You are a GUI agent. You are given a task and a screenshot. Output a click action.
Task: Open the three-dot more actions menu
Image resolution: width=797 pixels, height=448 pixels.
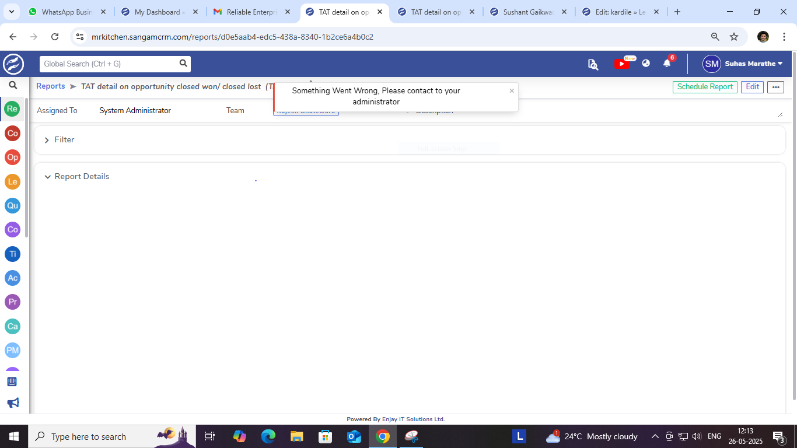point(775,87)
